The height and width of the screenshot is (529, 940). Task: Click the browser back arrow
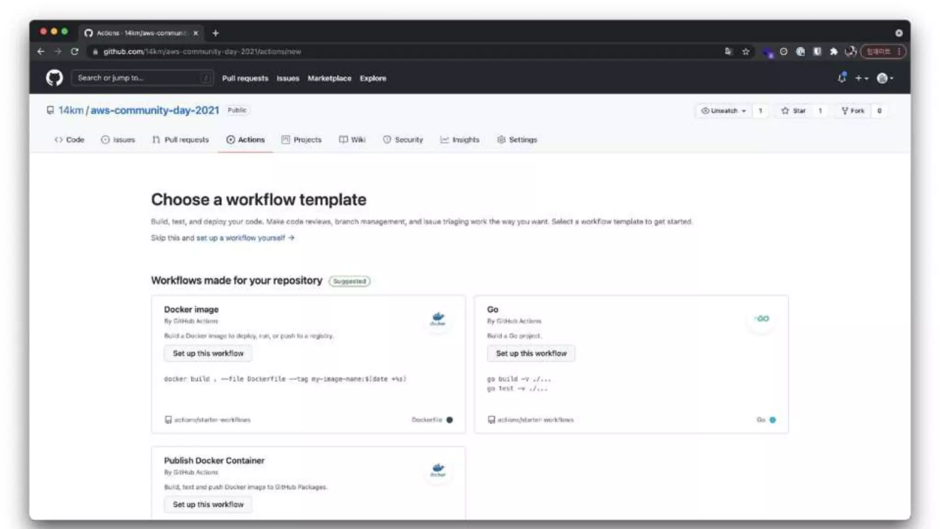click(x=41, y=51)
